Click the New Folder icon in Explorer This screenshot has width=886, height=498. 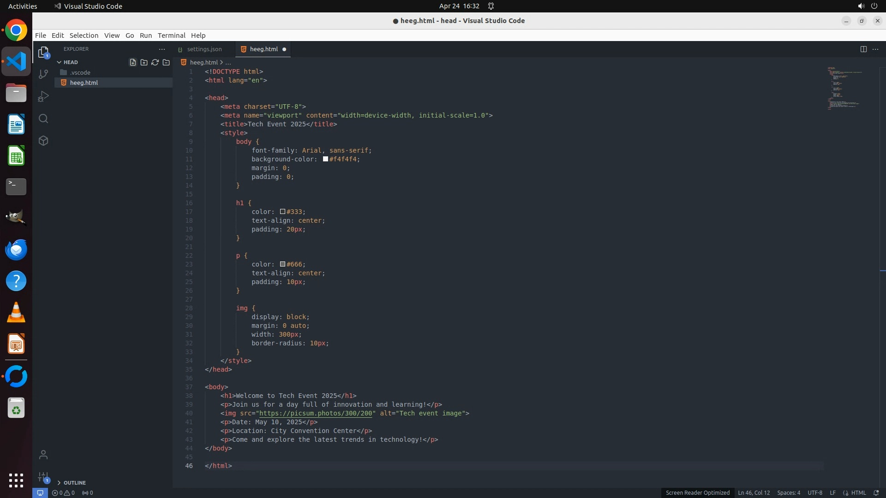point(144,62)
